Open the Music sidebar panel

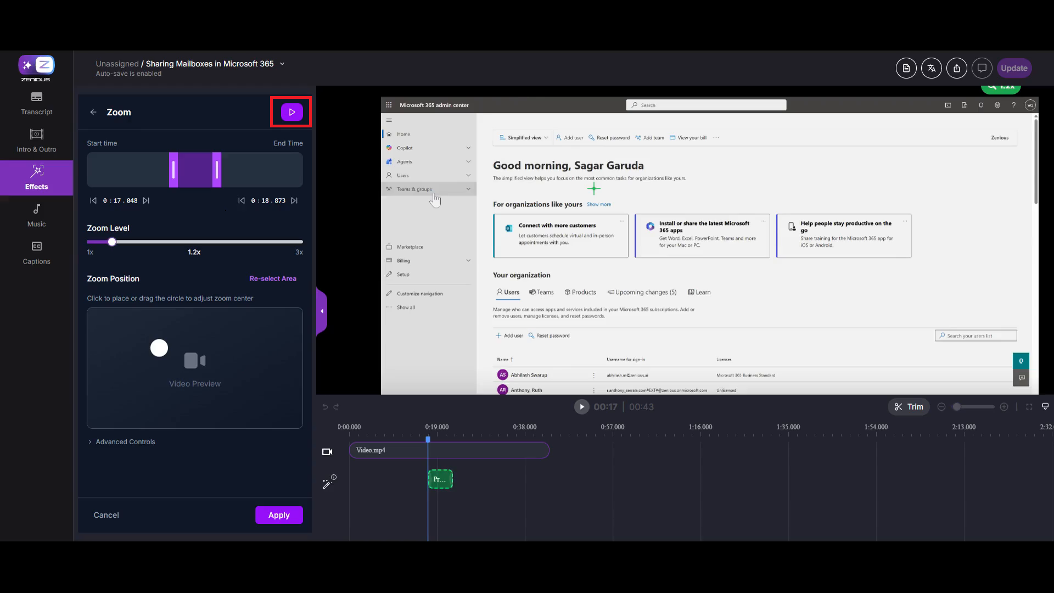[x=37, y=215]
